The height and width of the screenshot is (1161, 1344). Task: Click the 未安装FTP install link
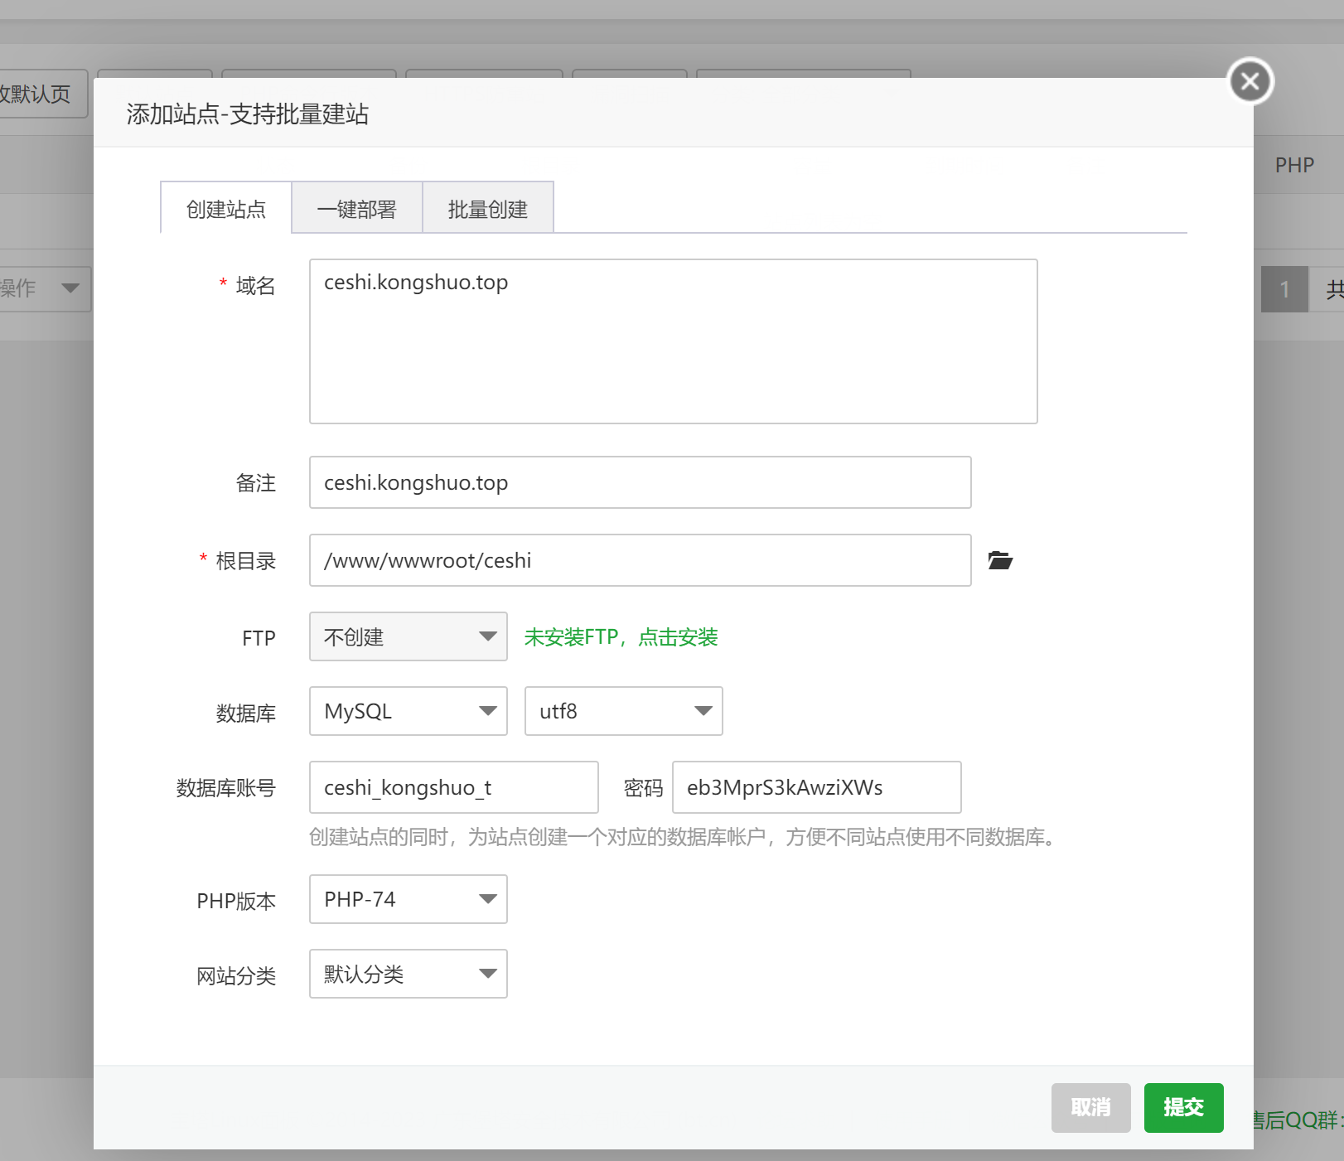621,637
